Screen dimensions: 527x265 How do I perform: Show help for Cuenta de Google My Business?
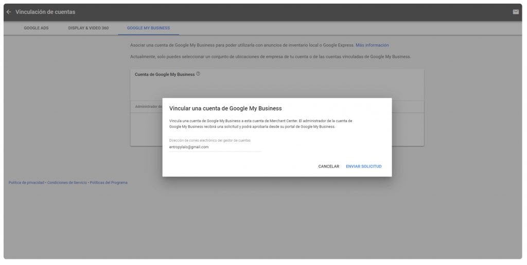click(198, 74)
